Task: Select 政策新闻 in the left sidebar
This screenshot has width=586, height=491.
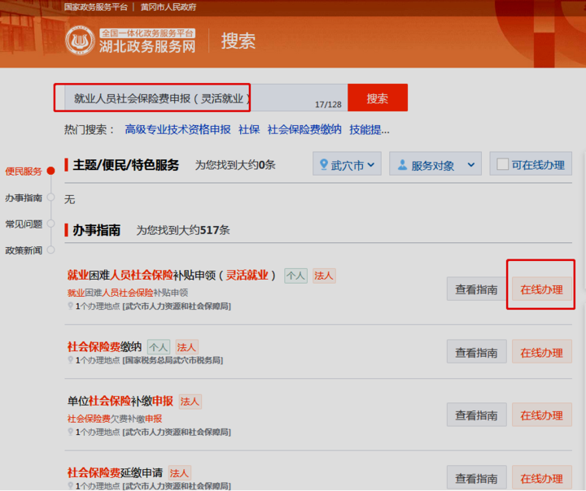Action: pos(24,250)
